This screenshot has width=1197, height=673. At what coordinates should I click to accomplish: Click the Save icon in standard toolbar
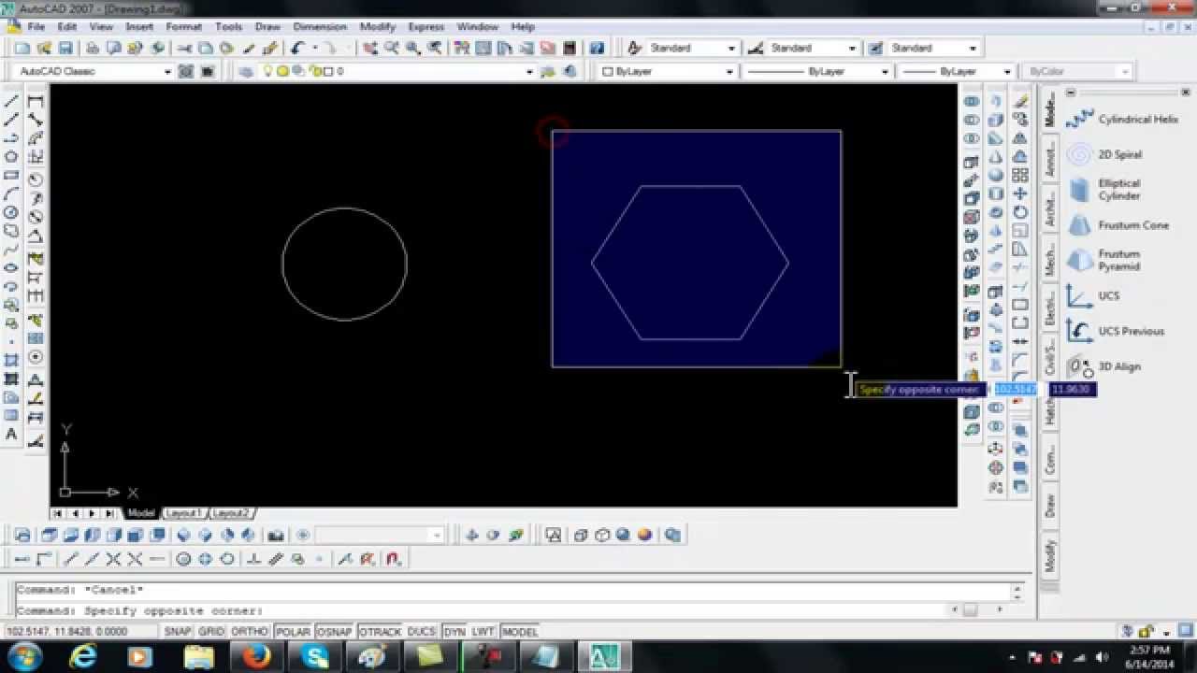(64, 48)
